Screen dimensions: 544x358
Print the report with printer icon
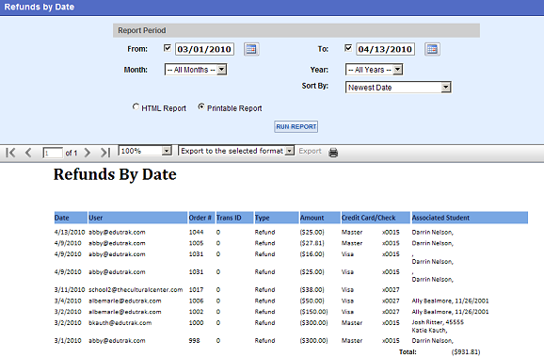point(333,153)
